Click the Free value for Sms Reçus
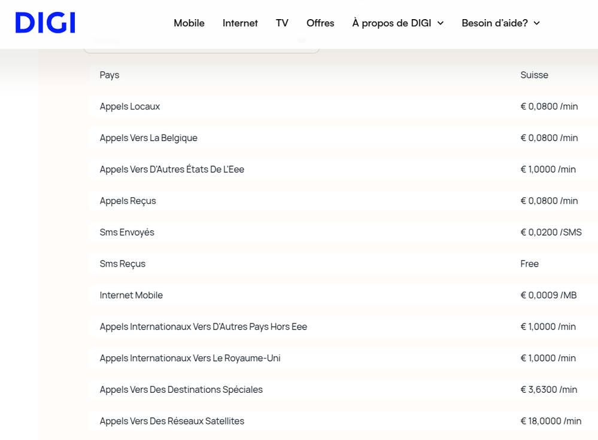 click(x=529, y=264)
